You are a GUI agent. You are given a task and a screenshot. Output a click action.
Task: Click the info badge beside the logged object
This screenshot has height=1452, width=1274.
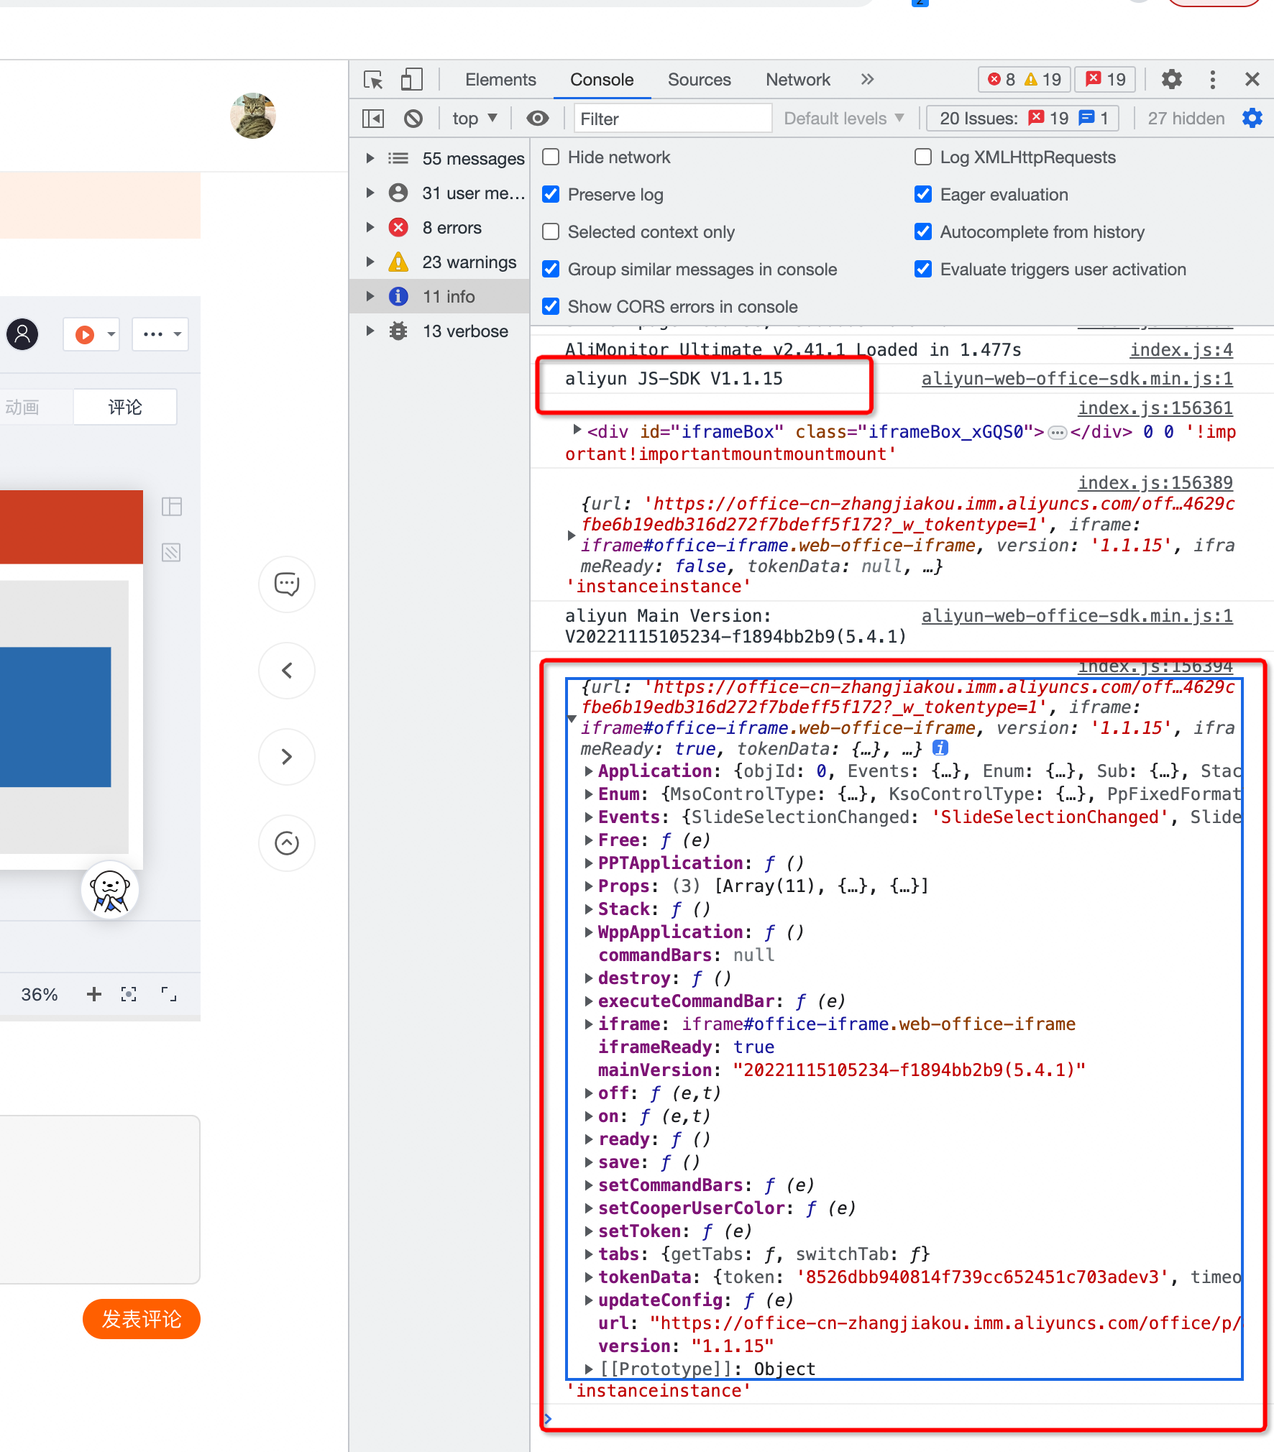[940, 748]
